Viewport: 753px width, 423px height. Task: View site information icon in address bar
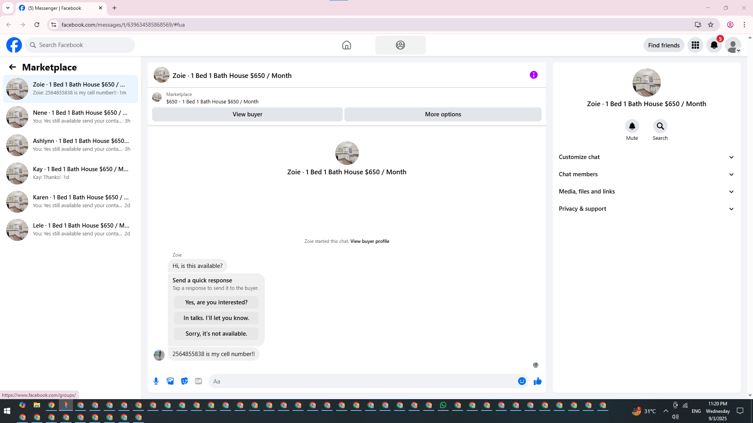click(54, 25)
